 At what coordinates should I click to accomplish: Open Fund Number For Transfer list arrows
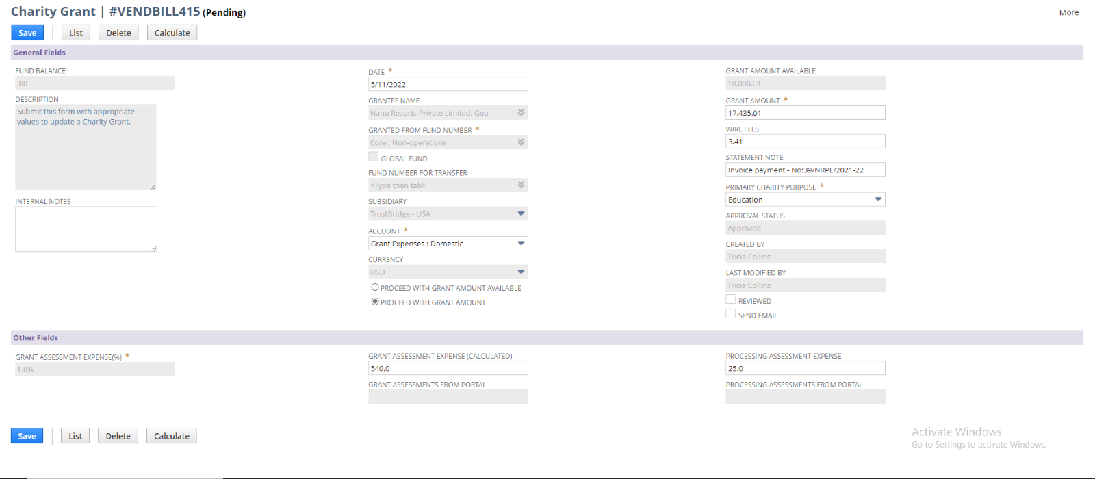[x=521, y=185]
